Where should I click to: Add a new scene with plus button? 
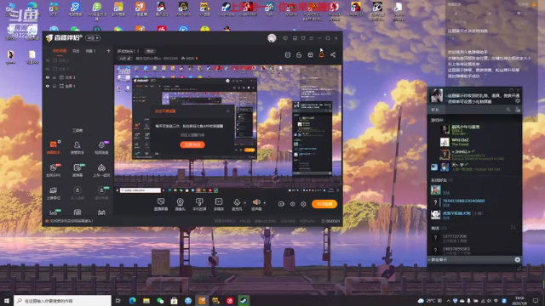tap(108, 51)
